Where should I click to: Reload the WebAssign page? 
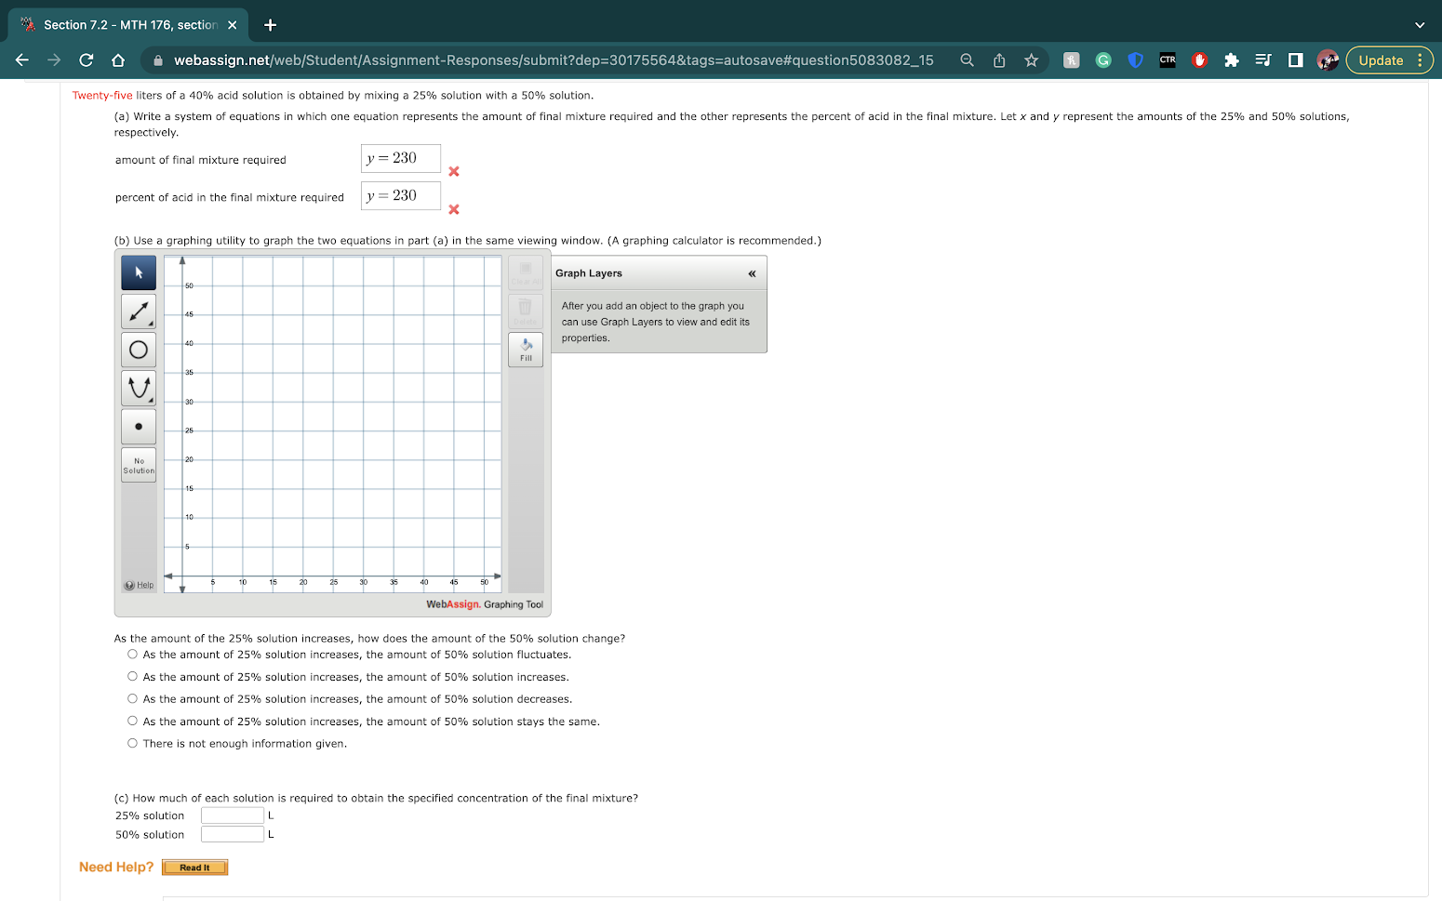click(x=87, y=60)
